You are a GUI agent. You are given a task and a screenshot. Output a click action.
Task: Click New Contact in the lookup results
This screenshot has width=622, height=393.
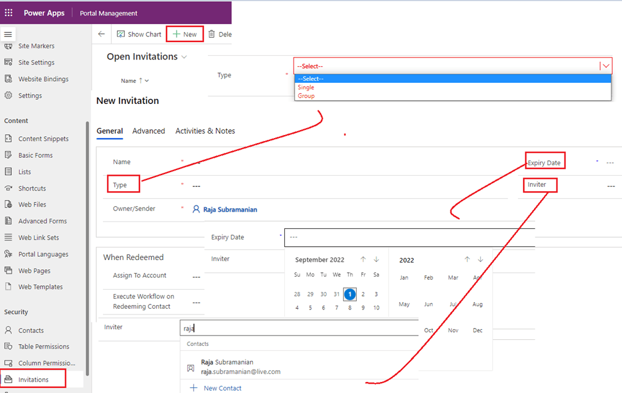222,388
